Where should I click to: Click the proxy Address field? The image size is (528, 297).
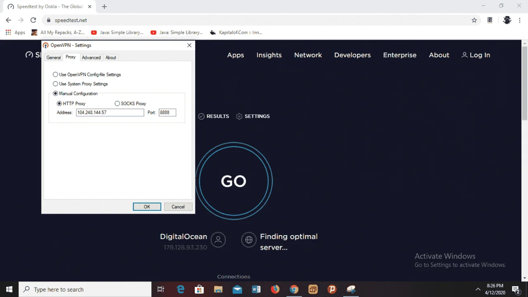point(110,112)
